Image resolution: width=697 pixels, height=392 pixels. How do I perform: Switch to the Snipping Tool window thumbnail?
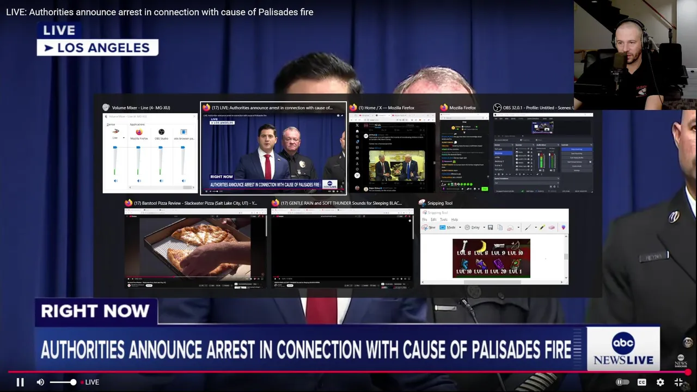click(x=494, y=247)
